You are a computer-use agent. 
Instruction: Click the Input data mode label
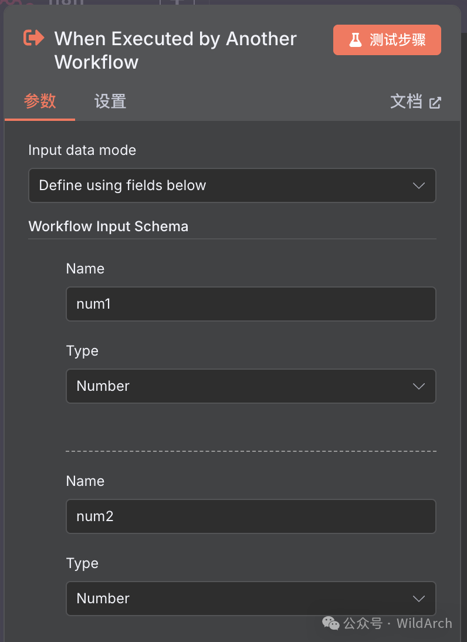tap(82, 150)
